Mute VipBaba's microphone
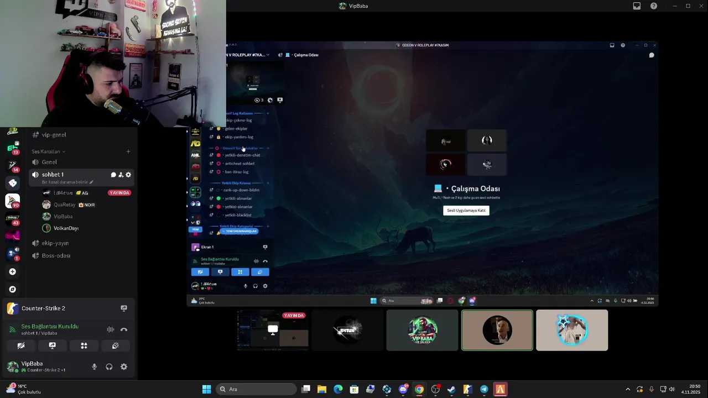 [94, 366]
